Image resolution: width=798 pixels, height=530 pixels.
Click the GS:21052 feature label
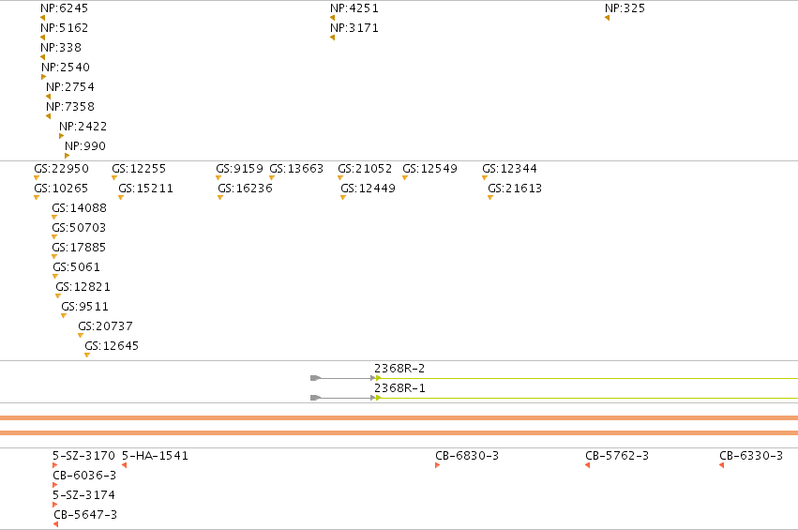click(365, 169)
